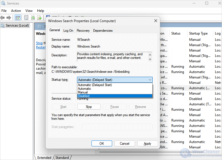Choose Manual from the startup type list
The width and height of the screenshot is (222, 160).
pos(115,92)
